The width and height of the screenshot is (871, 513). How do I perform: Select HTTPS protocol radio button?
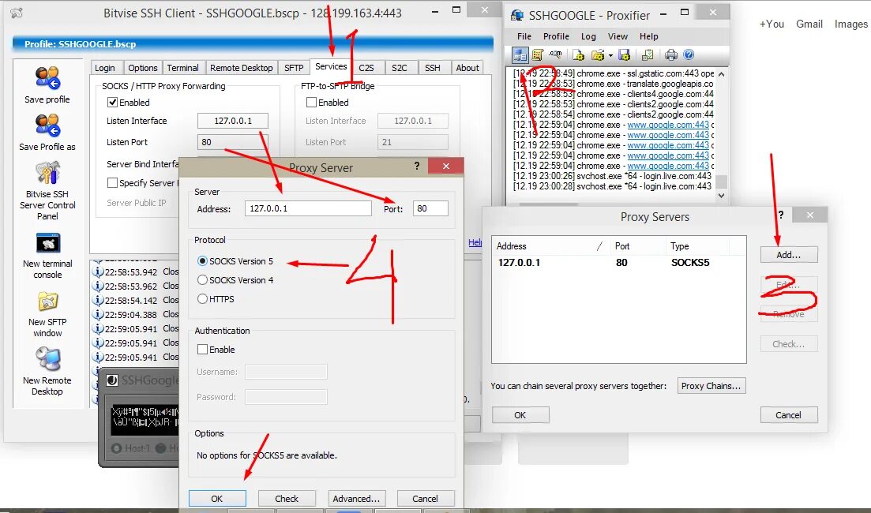[202, 298]
